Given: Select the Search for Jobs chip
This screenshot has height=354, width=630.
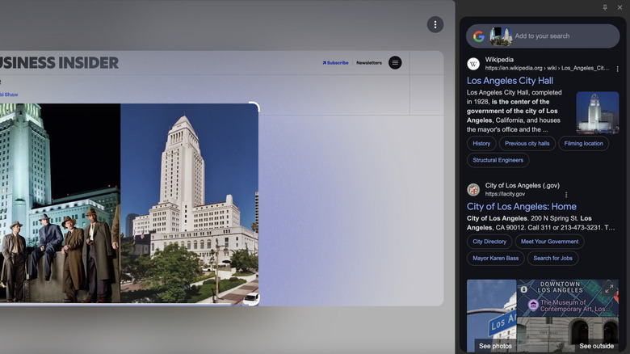Looking at the screenshot, I should pyautogui.click(x=552, y=259).
